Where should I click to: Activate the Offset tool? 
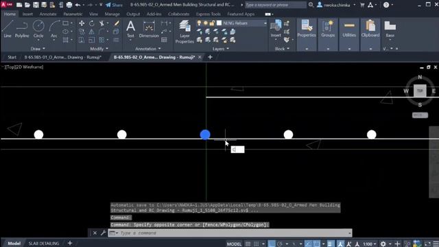tap(117, 40)
